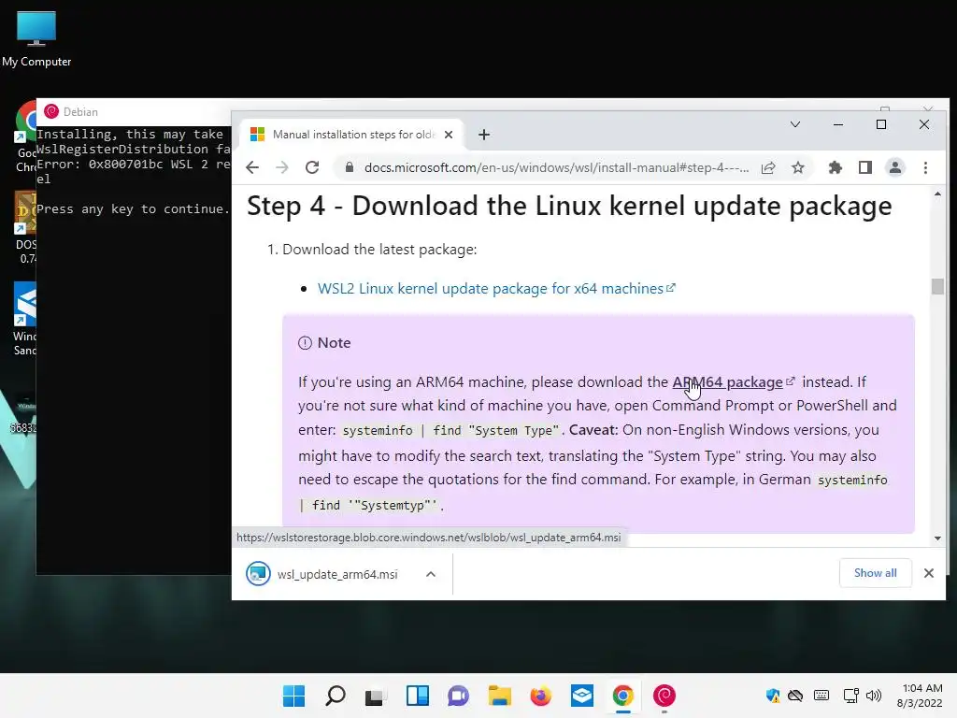Switch to Chrome on taskbar
Viewport: 957px width, 718px height.
[x=622, y=696]
